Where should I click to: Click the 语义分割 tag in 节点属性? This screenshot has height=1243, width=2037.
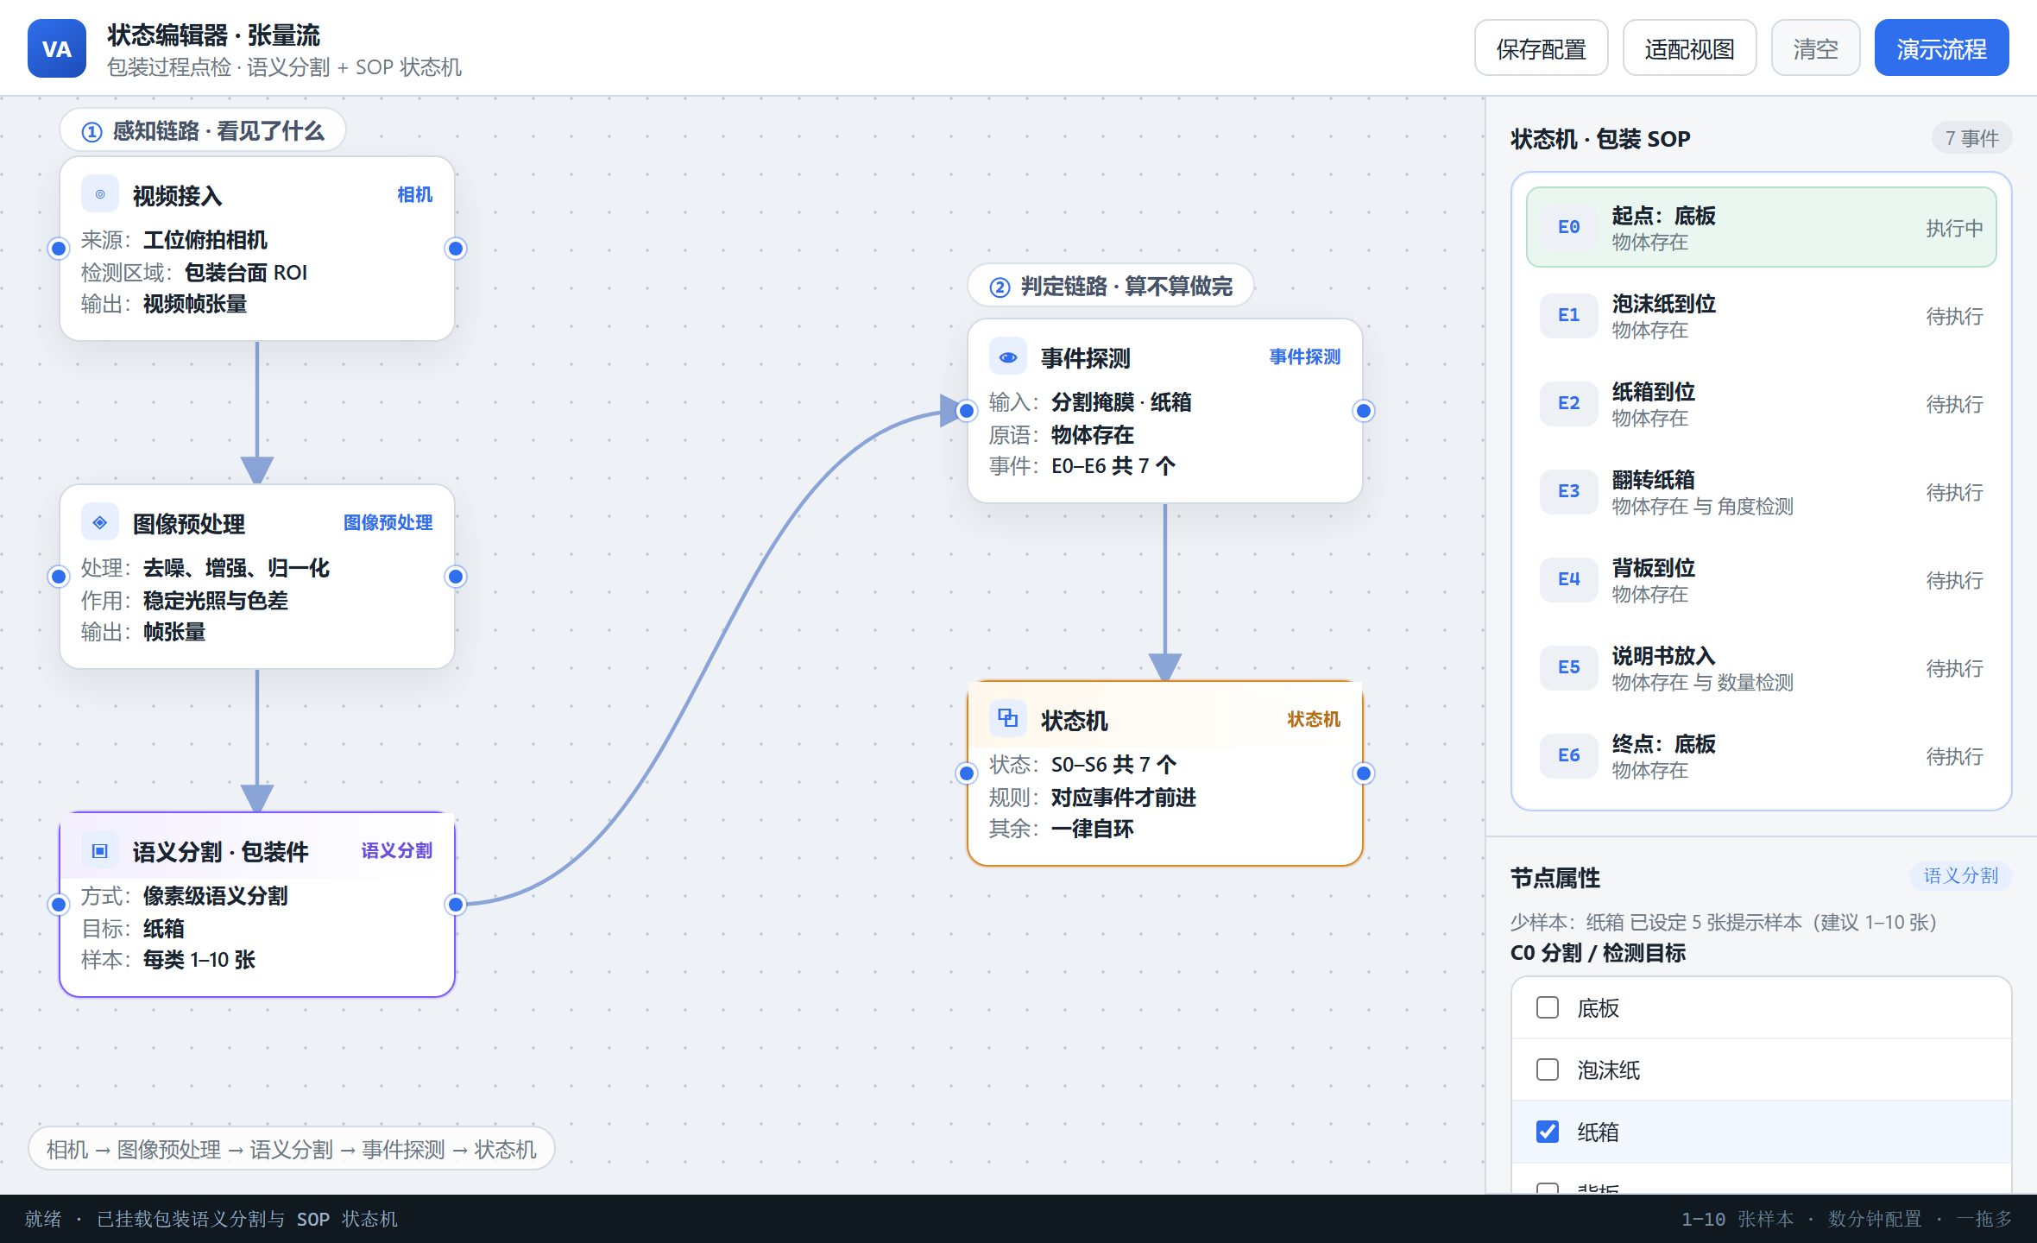(1961, 875)
